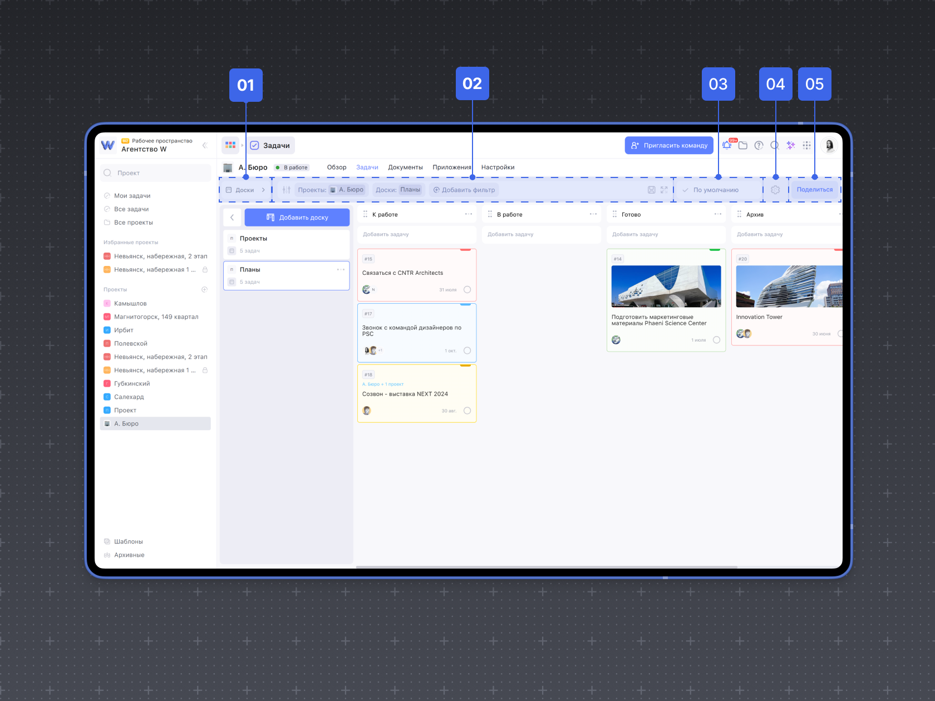The width and height of the screenshot is (935, 701).
Task: Click drag handle of К работе column
Action: tap(366, 214)
